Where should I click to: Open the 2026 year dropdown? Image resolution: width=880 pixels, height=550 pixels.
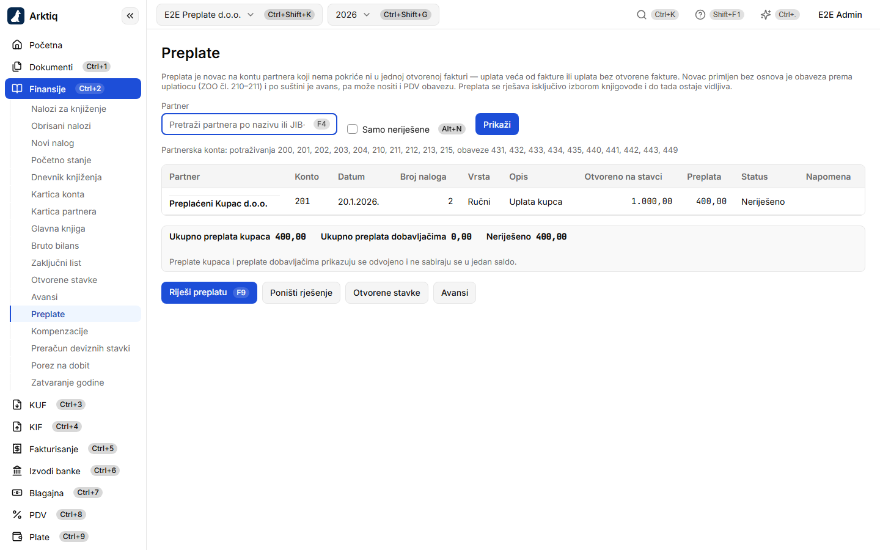[383, 15]
